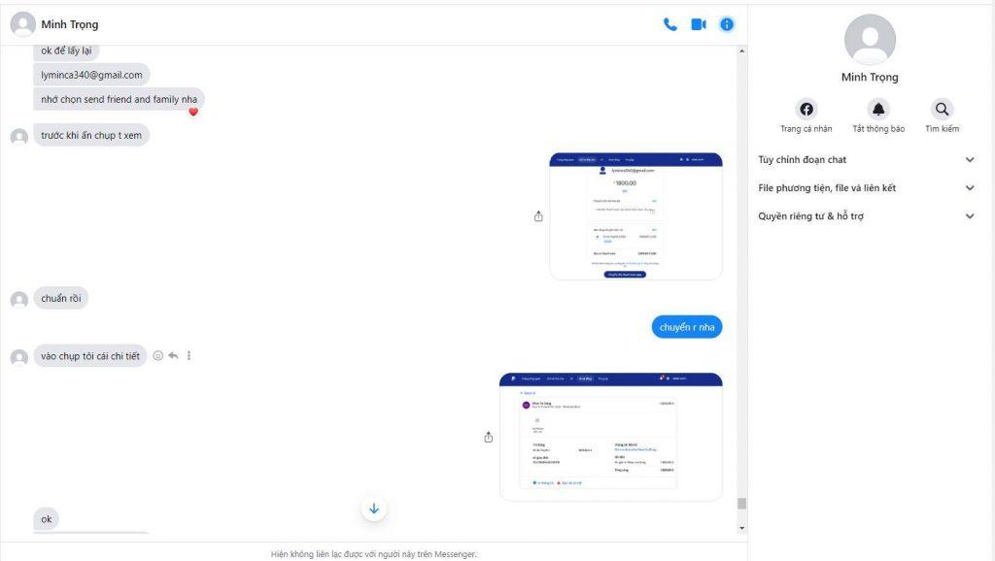Open the transaction details screenshot thumbnail
The image size is (995, 561).
click(x=610, y=437)
